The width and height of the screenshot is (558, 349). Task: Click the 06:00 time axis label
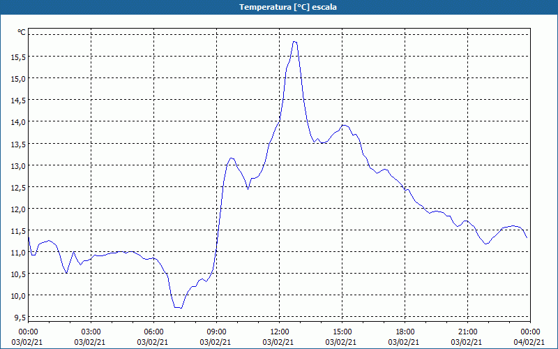pos(153,332)
